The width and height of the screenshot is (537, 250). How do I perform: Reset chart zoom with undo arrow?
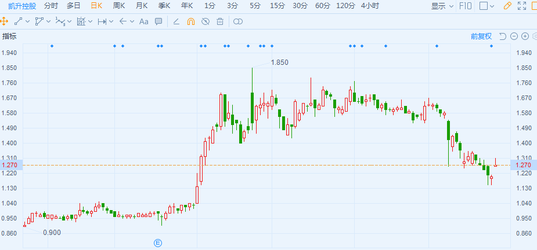pyautogui.click(x=502, y=36)
